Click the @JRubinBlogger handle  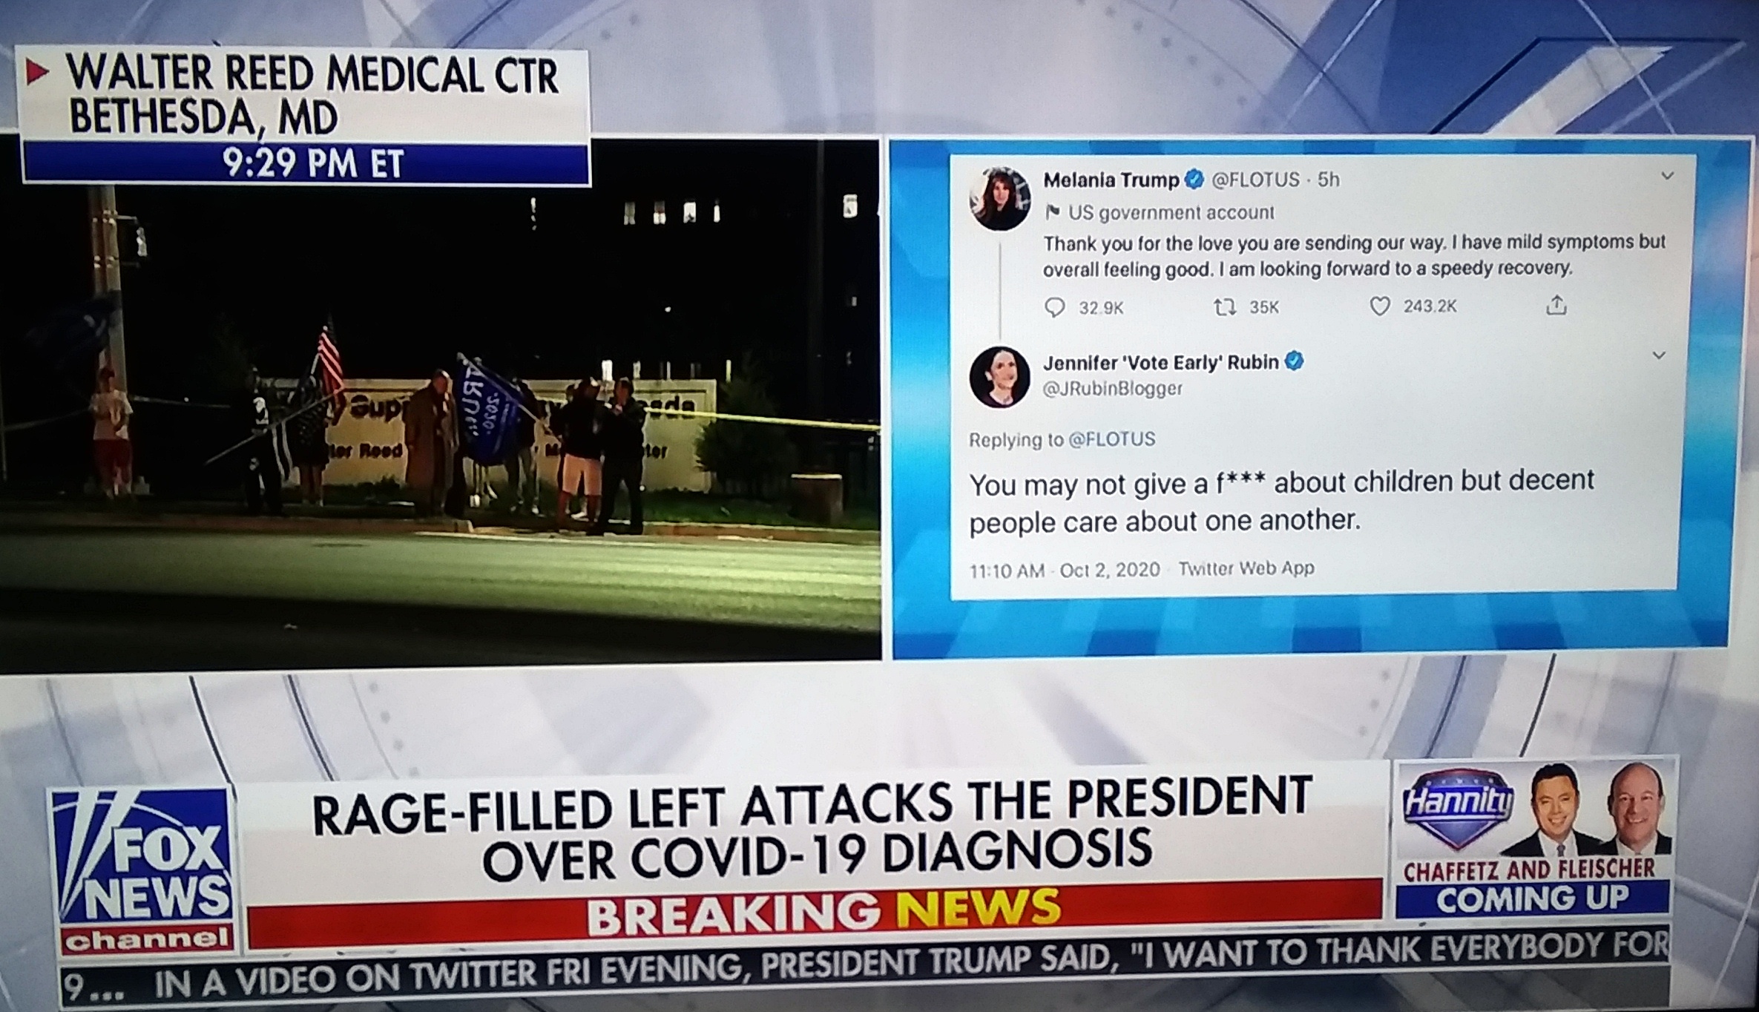(x=1113, y=389)
